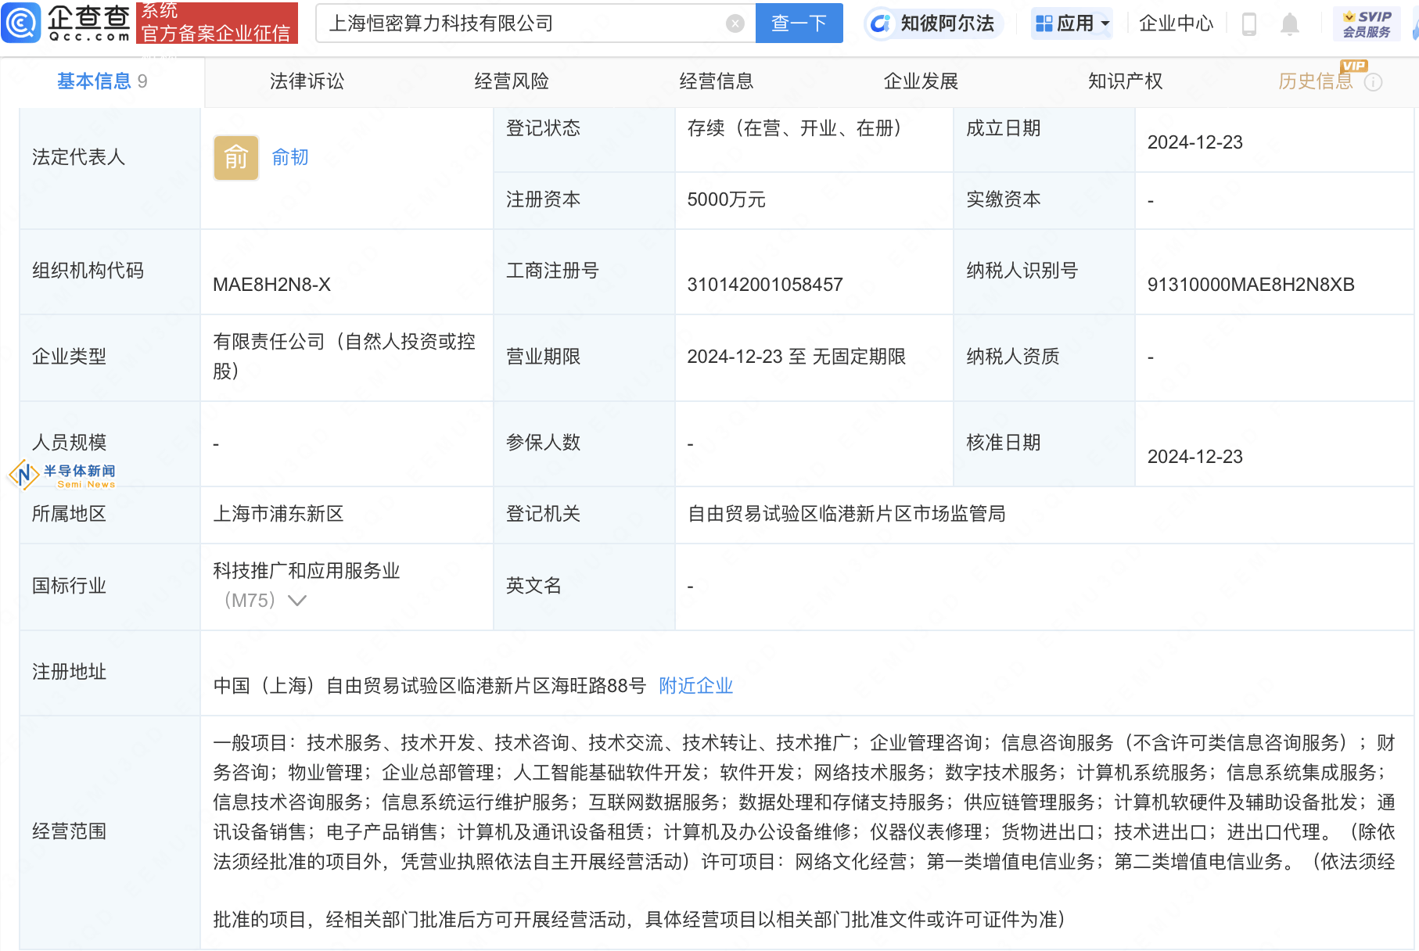Screen dimensions: 1419x951
Task: Click the 注册地址 label cell
Action: click(x=110, y=673)
